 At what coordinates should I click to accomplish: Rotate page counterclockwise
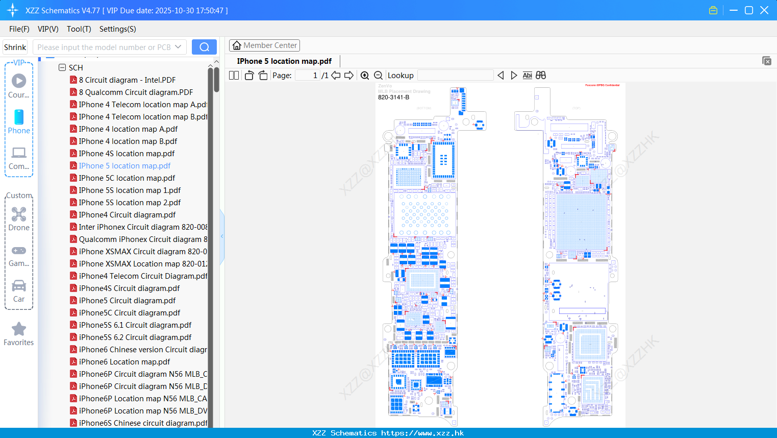(x=249, y=75)
